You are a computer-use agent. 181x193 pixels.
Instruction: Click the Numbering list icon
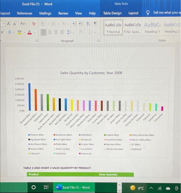coord(54,23)
